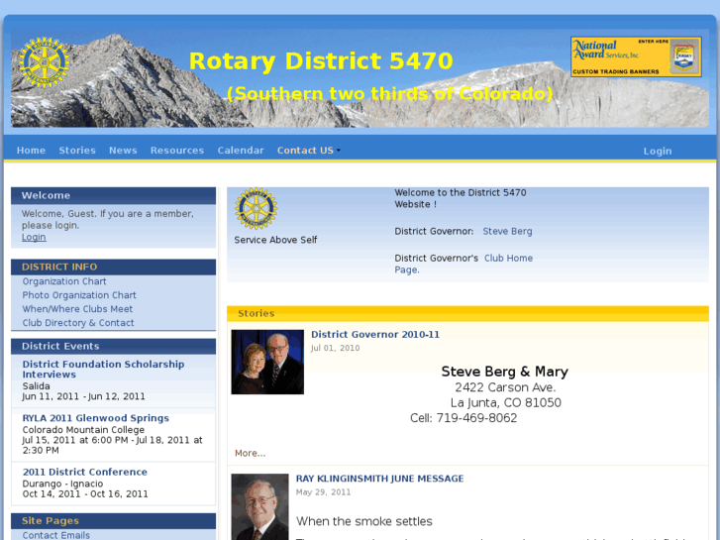This screenshot has height=540, width=720.
Task: Click the DISTRICT INFO panel header
Action: coord(114,267)
